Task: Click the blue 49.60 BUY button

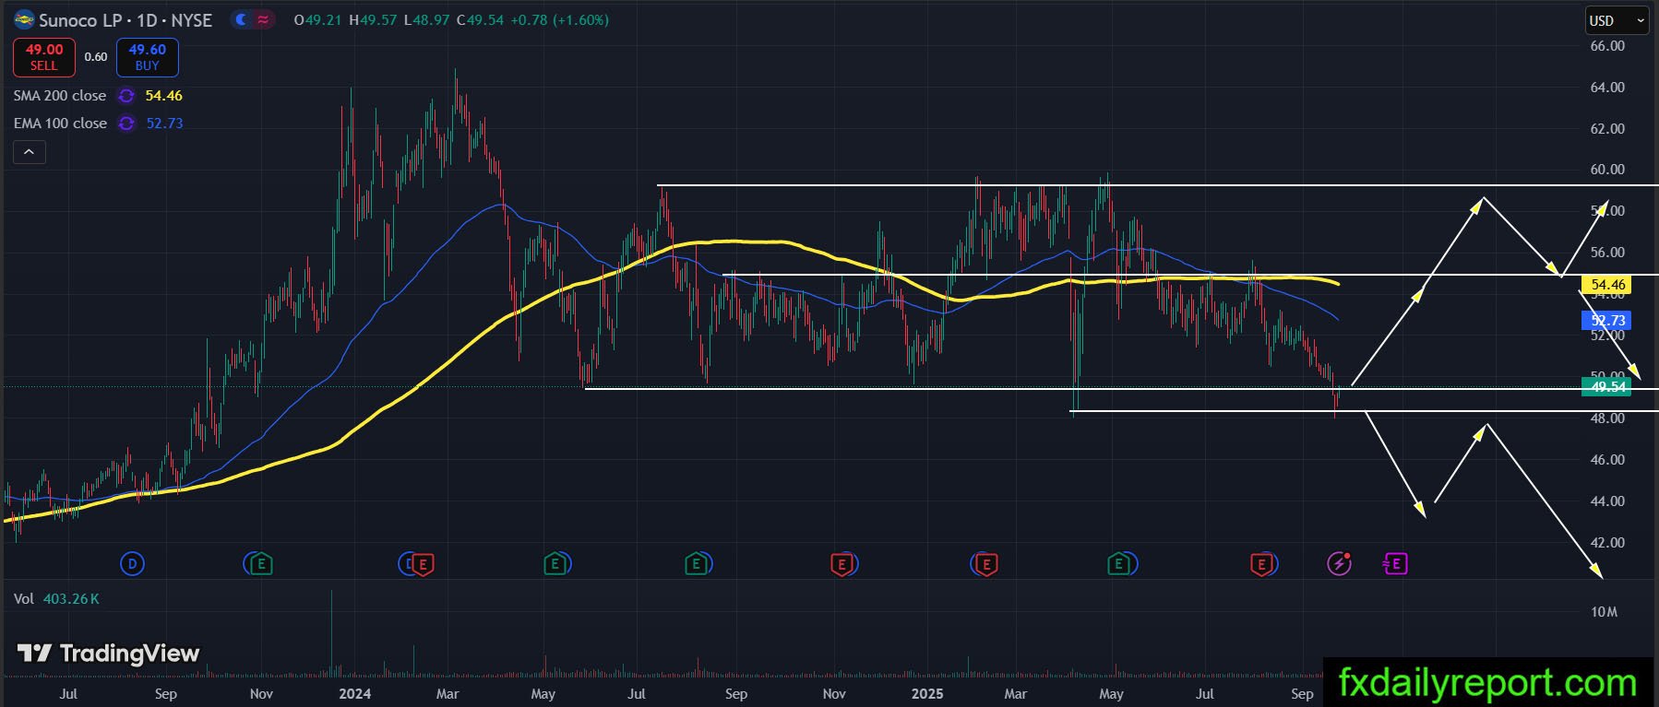Action: pyautogui.click(x=148, y=57)
